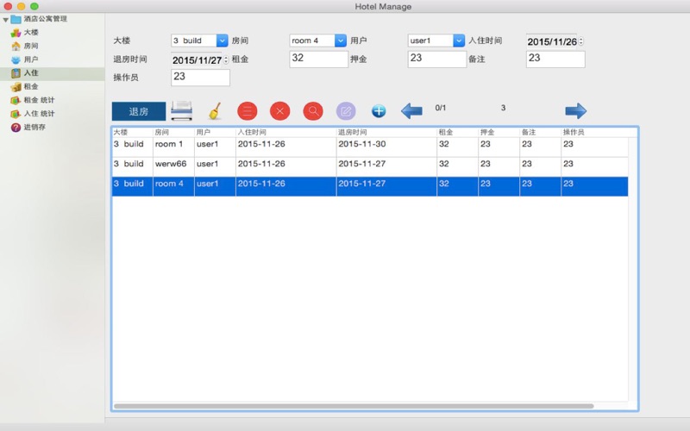This screenshot has height=431, width=690.
Task: Go to previous page with left arrow
Action: (411, 110)
